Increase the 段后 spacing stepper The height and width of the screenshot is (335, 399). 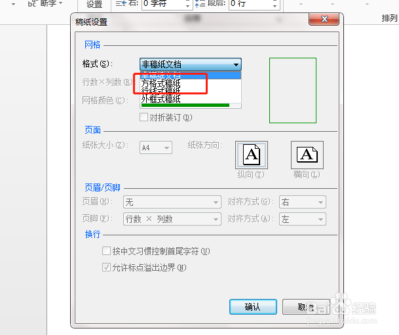(x=275, y=1)
